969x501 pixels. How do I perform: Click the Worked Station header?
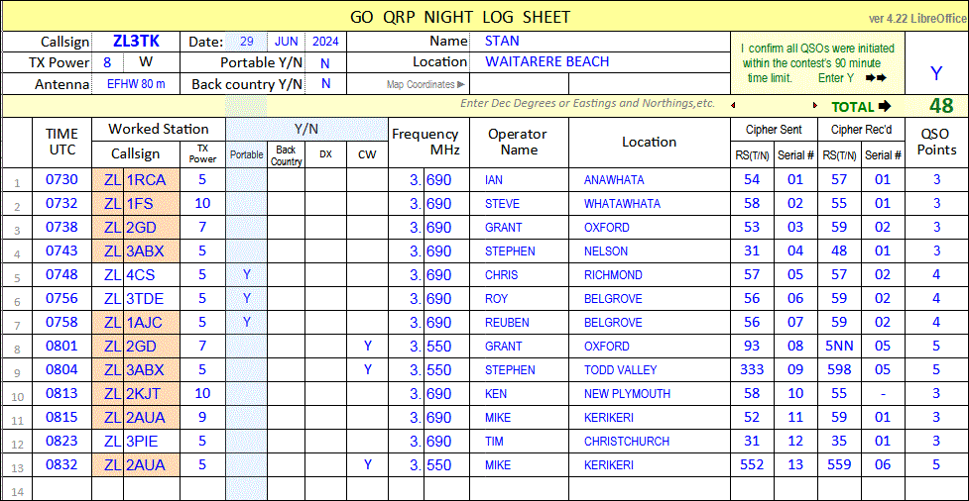[x=159, y=130]
